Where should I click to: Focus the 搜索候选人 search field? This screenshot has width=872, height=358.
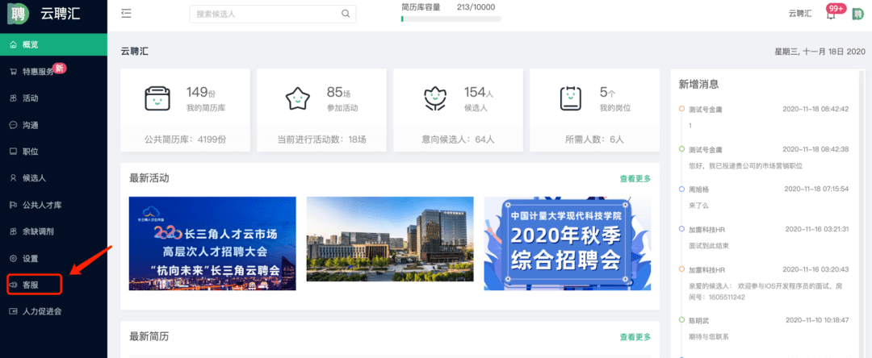point(273,14)
